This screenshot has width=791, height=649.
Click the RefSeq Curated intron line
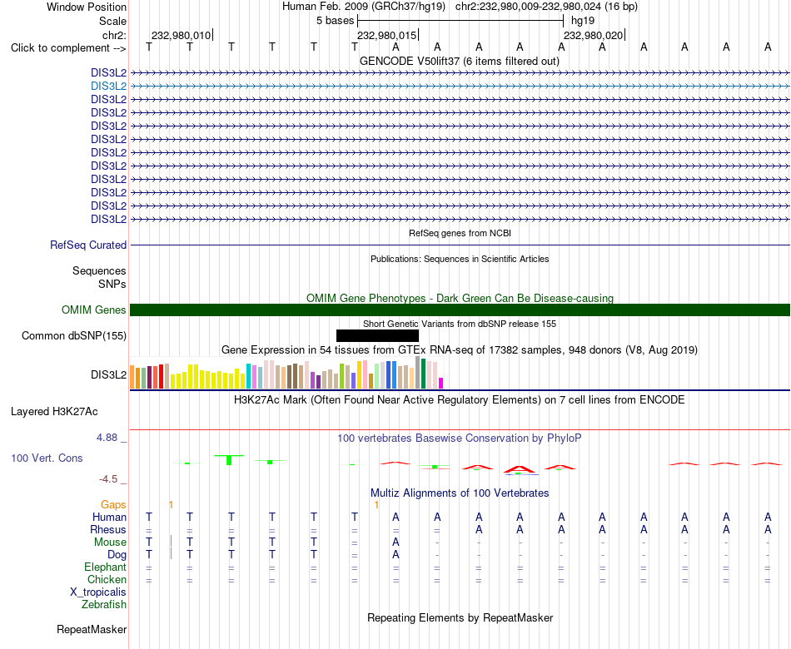pos(460,245)
